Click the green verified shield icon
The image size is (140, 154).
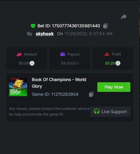click(x=33, y=26)
